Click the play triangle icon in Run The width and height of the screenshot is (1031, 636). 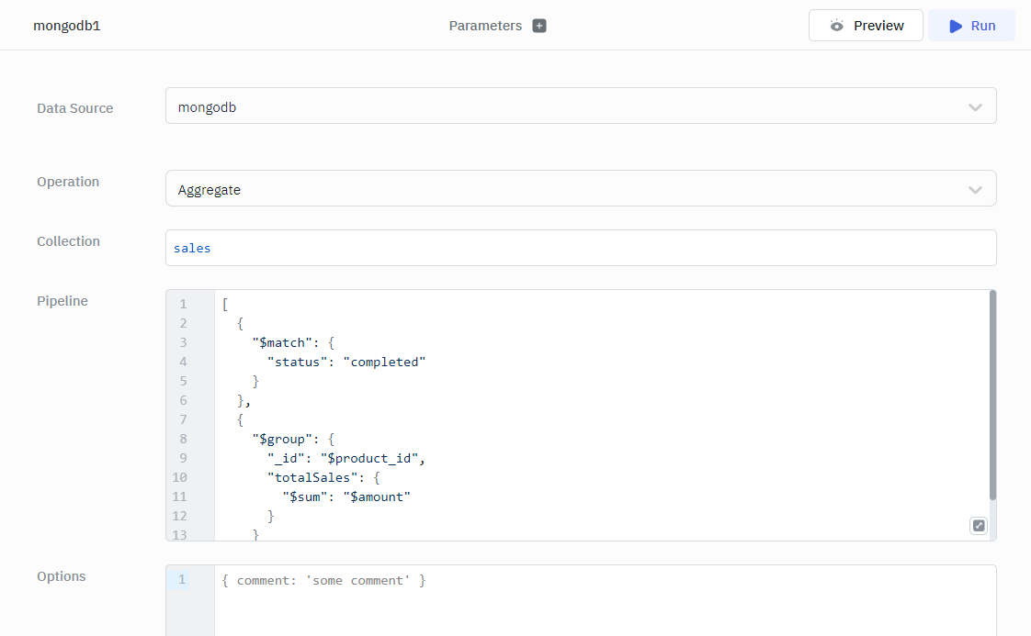coord(956,26)
